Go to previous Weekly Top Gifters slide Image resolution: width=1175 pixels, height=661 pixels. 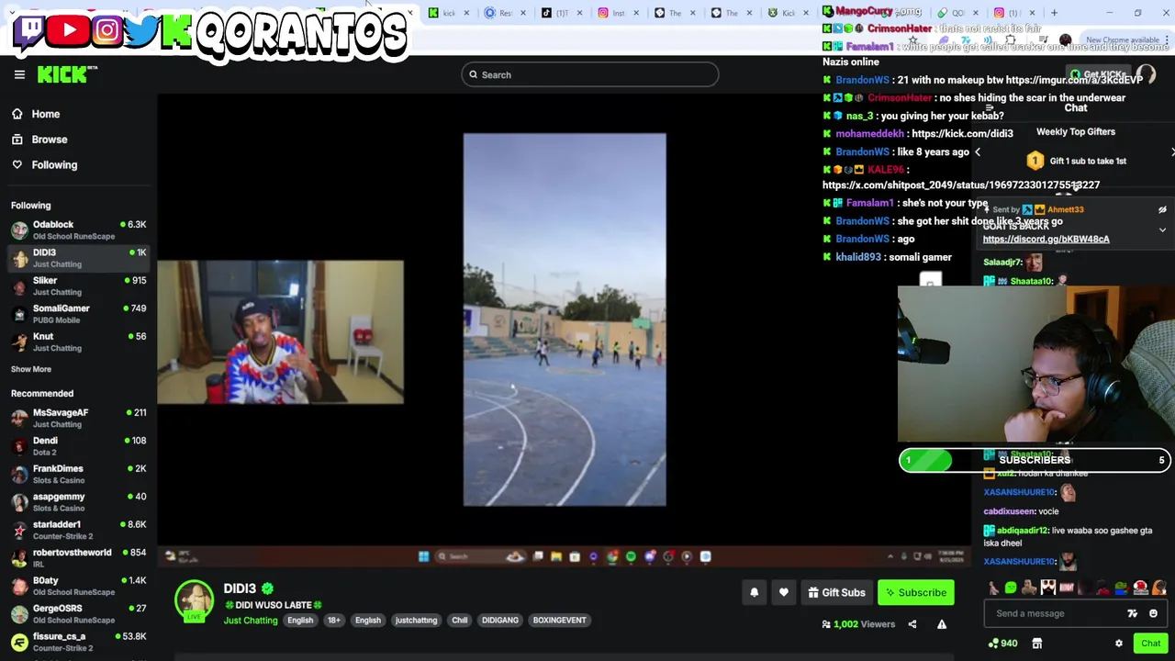[x=978, y=152]
